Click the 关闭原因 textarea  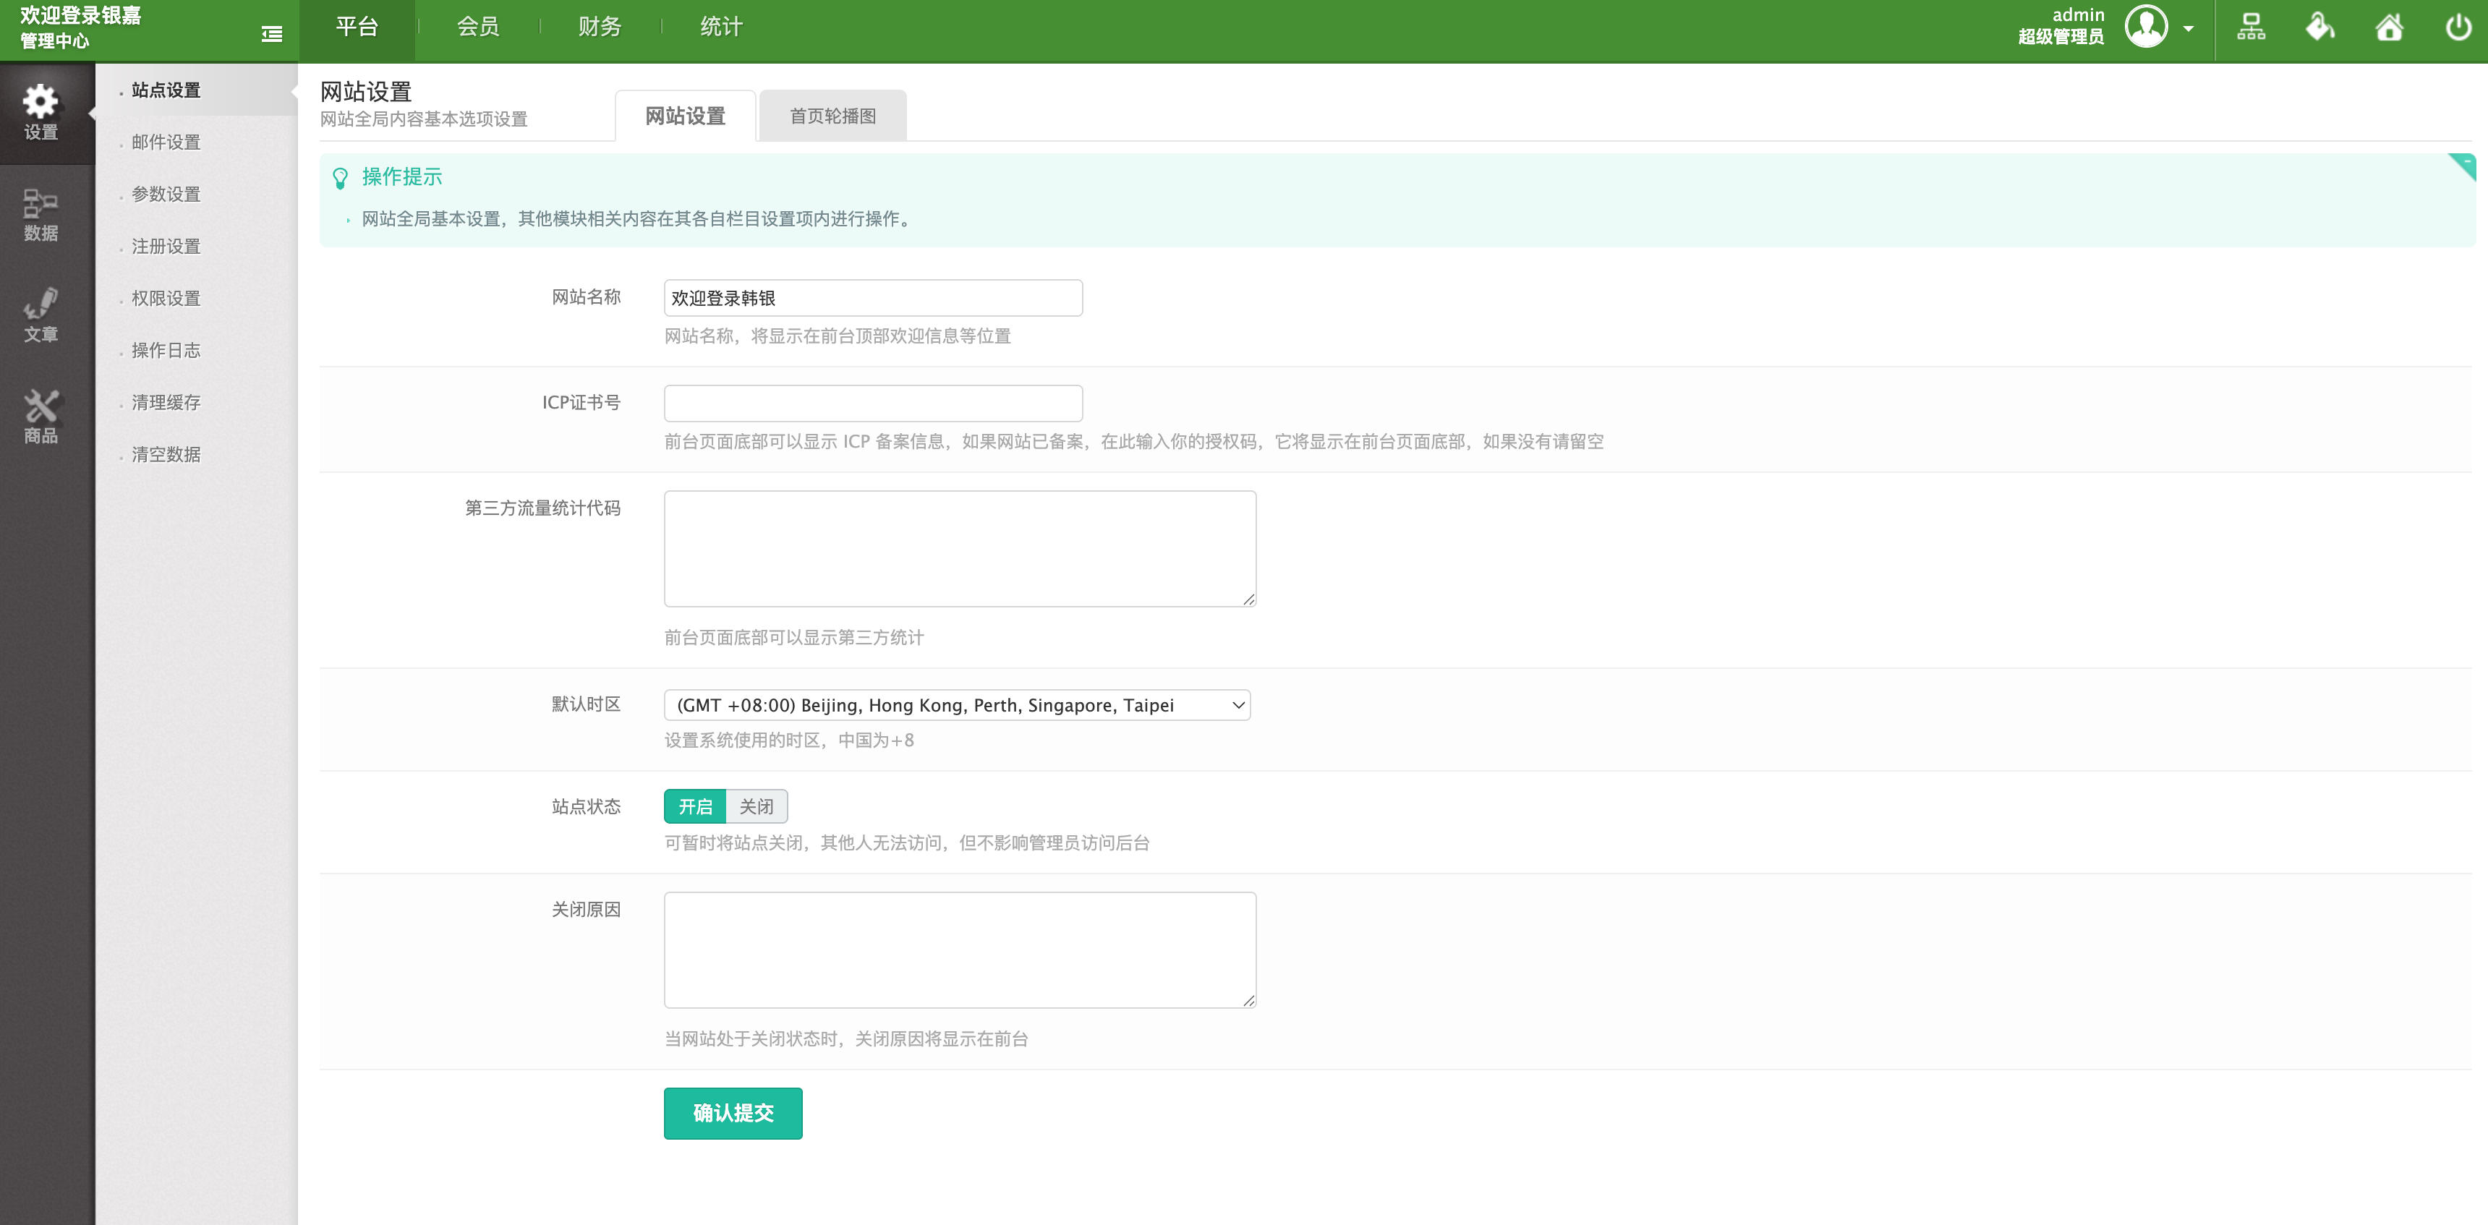pyautogui.click(x=960, y=950)
